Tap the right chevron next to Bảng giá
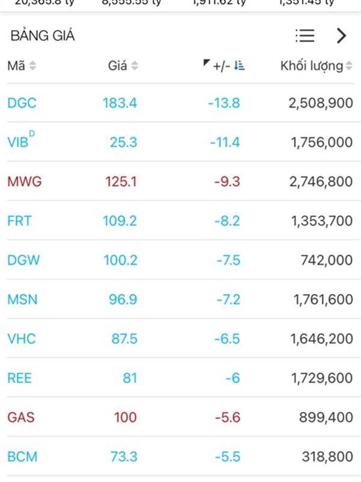The image size is (361, 482). (341, 36)
